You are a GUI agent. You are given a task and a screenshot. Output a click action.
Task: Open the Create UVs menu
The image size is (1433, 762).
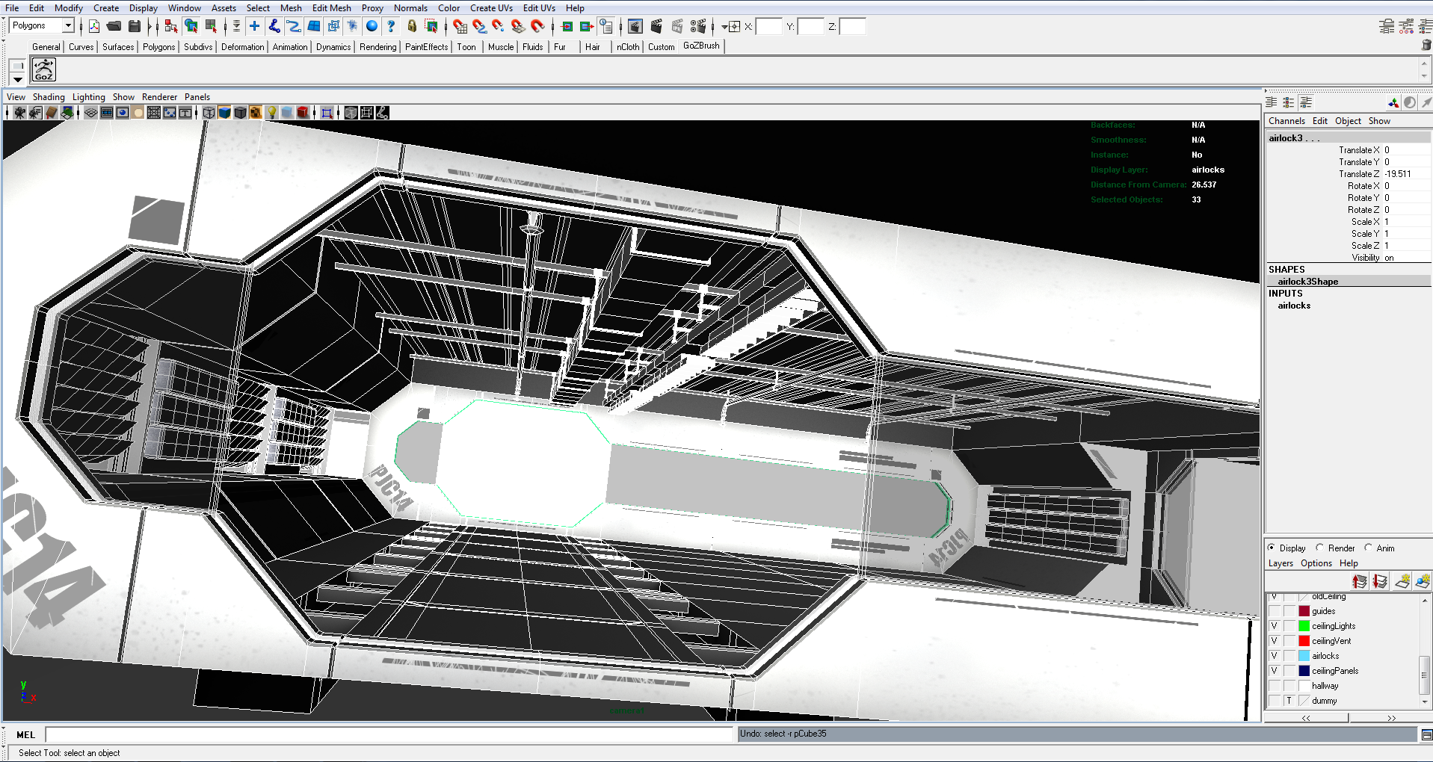(x=491, y=8)
